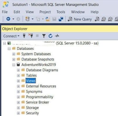Select the Database Diagrams folder
This screenshot has height=116, width=118.
pyautogui.click(x=42, y=70)
